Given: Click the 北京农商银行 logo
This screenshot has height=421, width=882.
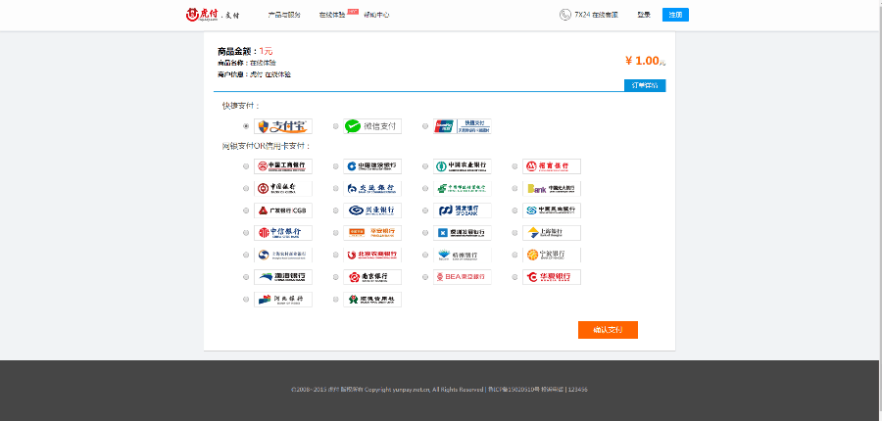Looking at the screenshot, I should tap(372, 256).
